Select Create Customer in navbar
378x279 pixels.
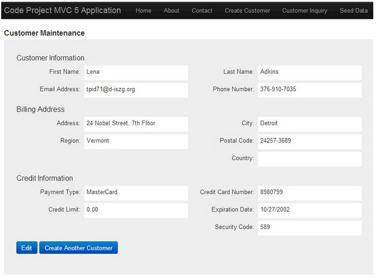click(x=247, y=11)
